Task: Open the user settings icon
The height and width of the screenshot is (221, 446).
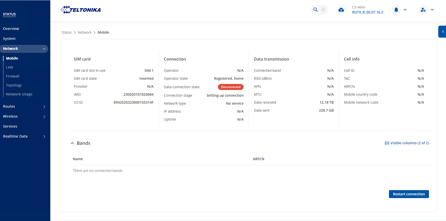Action: coord(423,10)
